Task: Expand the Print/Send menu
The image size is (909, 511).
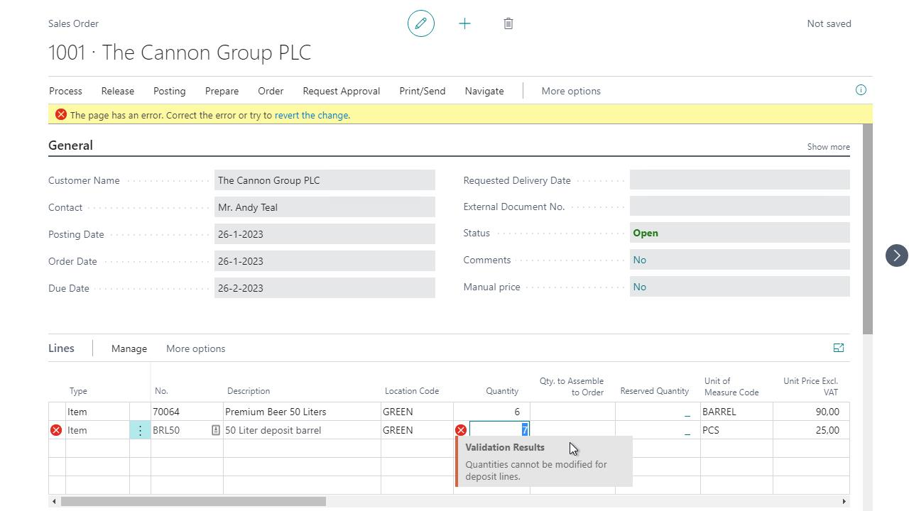Action: (x=422, y=91)
